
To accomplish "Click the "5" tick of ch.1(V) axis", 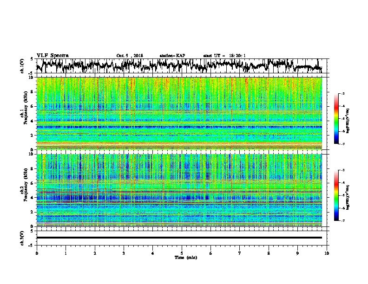I will pos(32,59).
